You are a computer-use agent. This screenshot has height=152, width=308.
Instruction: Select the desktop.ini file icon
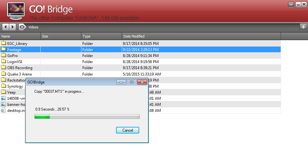pyautogui.click(x=3, y=110)
